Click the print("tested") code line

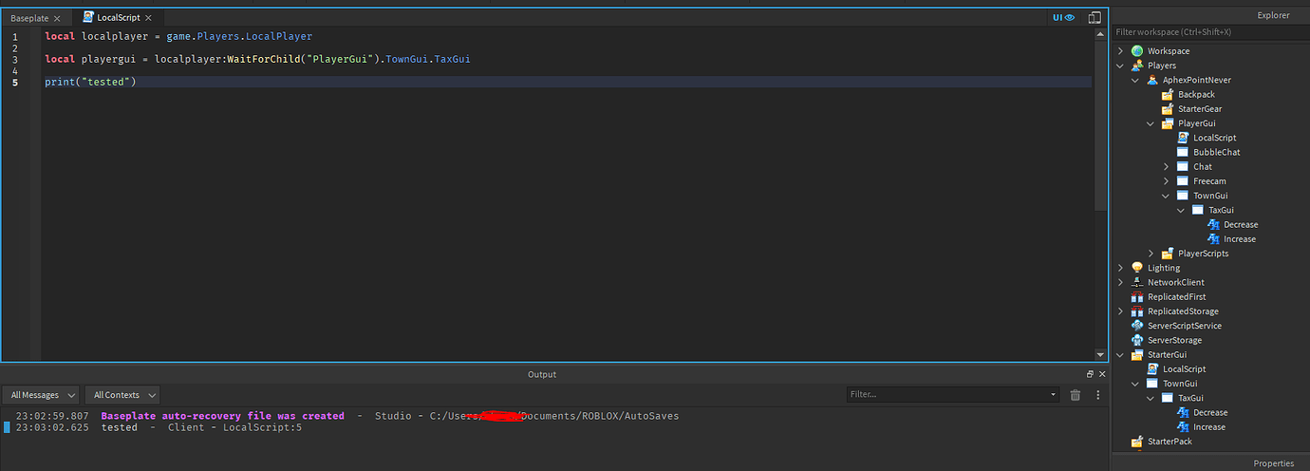(90, 83)
